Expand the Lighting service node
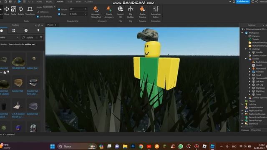Image resolution: width=267 pixels, height=150 pixels. pyautogui.click(x=242, y=104)
